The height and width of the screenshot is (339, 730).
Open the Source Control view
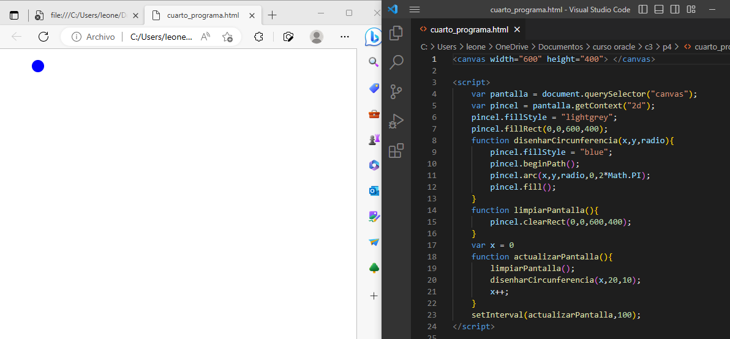396,92
